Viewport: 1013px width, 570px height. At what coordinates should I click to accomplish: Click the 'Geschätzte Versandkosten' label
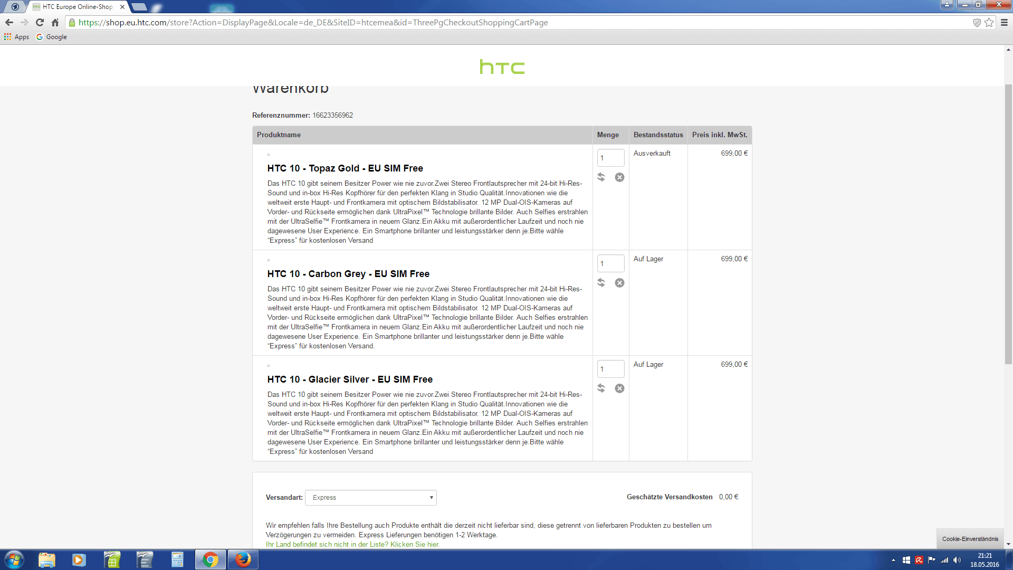click(x=670, y=497)
